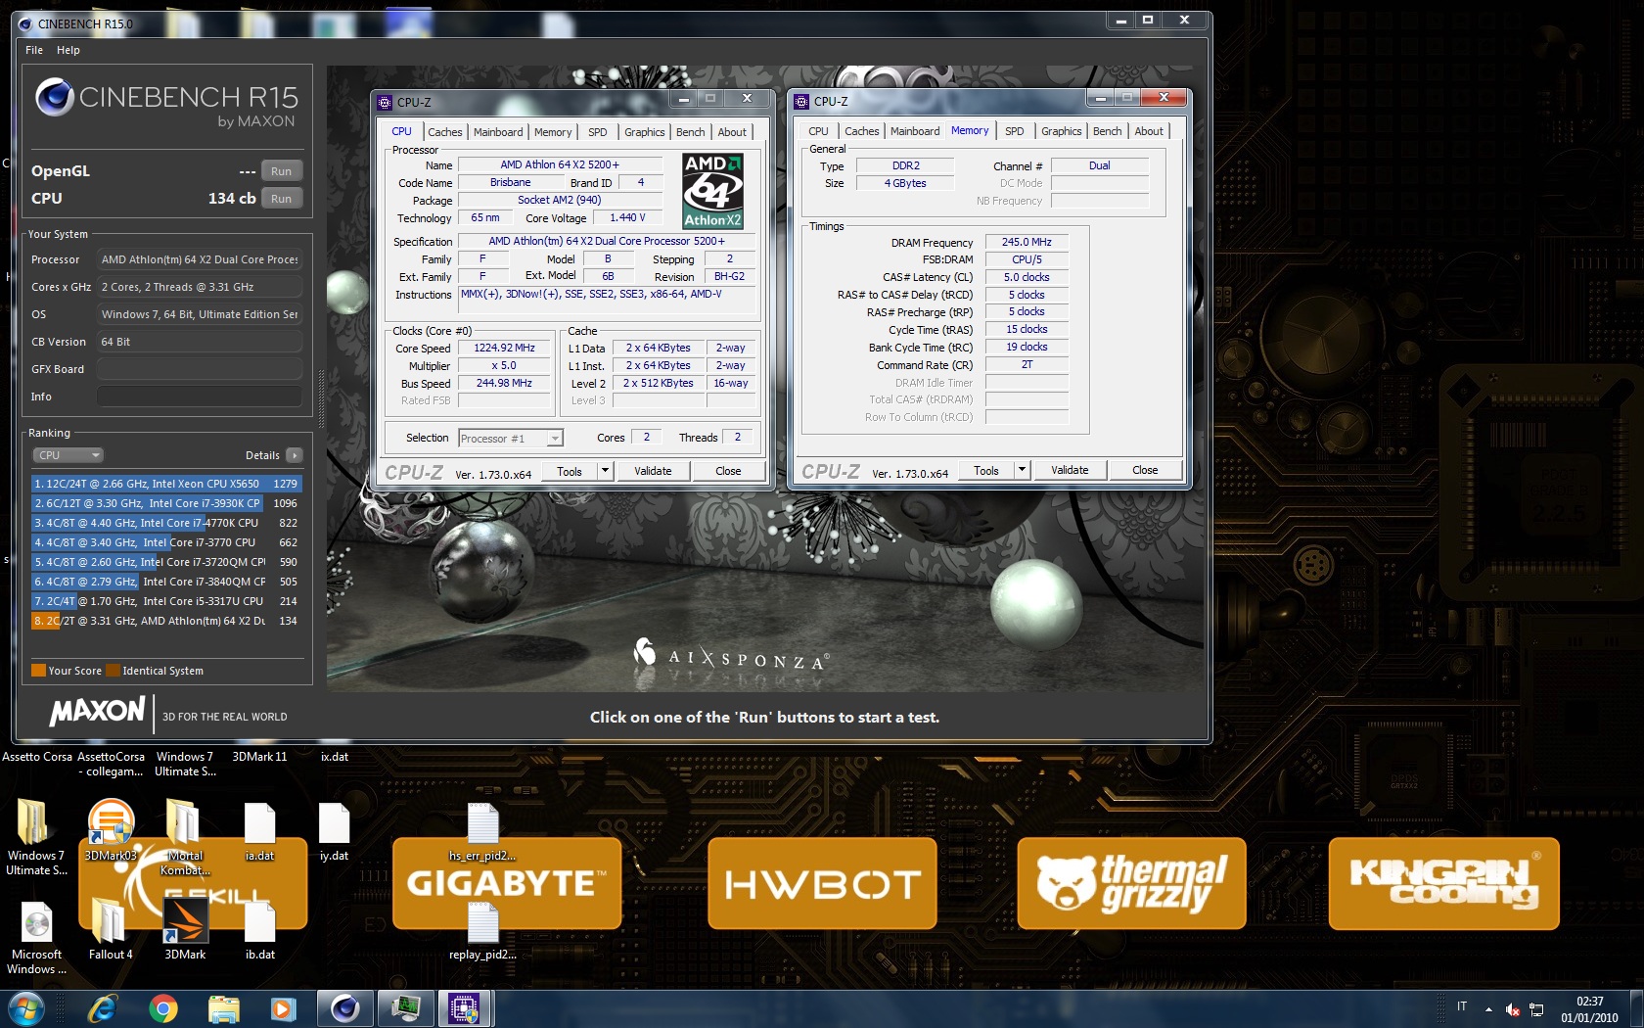Click Tools button in right CPU-Z window
Viewport: 1644px width, 1028px height.
[x=986, y=470]
